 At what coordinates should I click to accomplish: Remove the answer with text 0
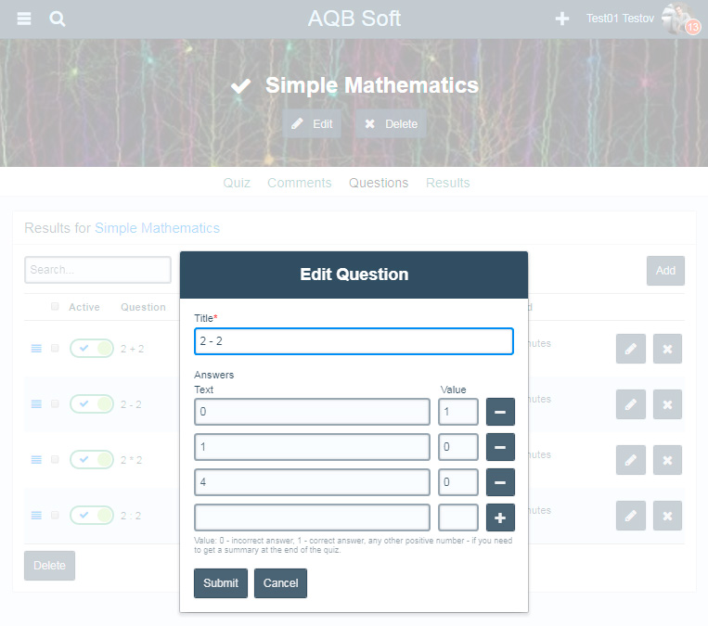[500, 412]
